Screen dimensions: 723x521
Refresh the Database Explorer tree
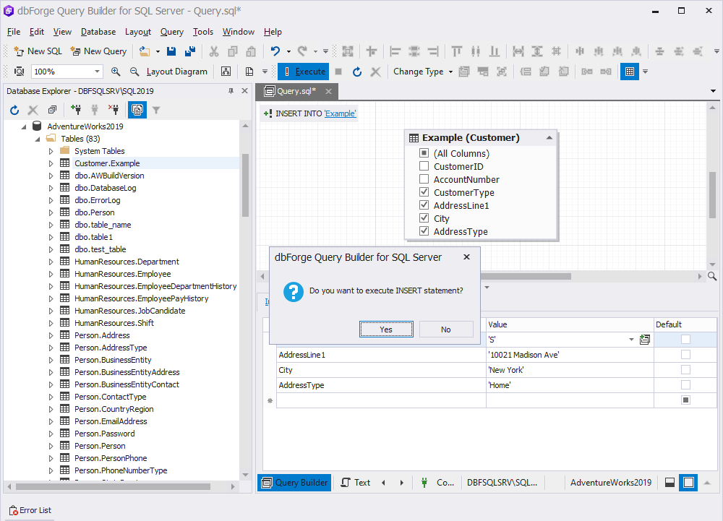(x=14, y=110)
